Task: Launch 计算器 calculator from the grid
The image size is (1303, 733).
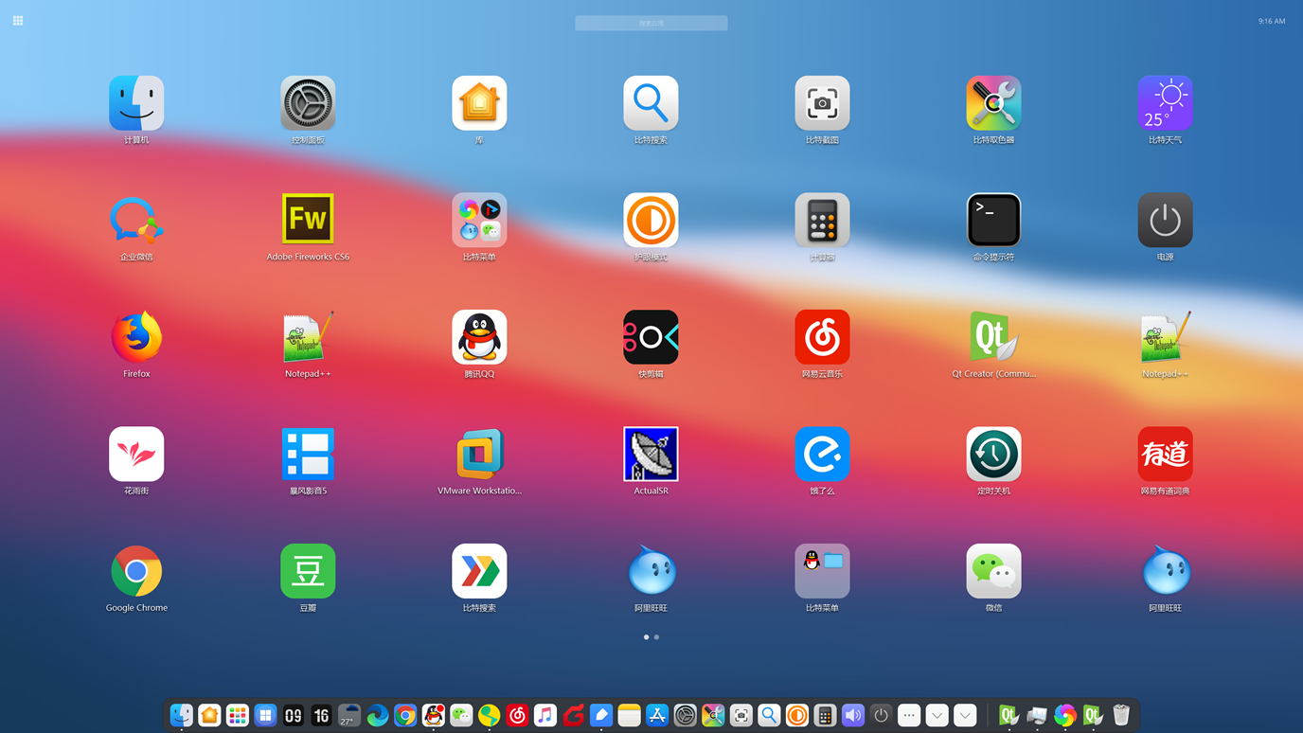Action: 822,221
